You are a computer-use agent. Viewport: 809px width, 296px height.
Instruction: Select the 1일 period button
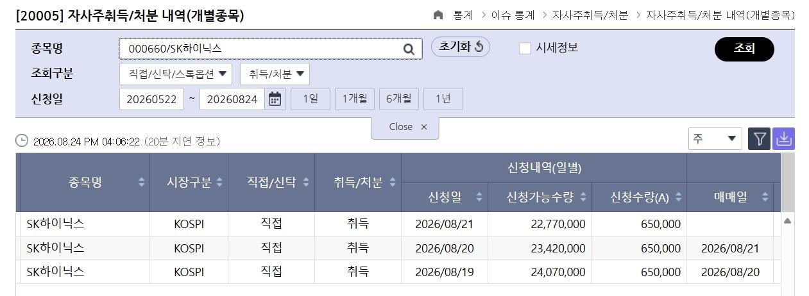(x=311, y=99)
